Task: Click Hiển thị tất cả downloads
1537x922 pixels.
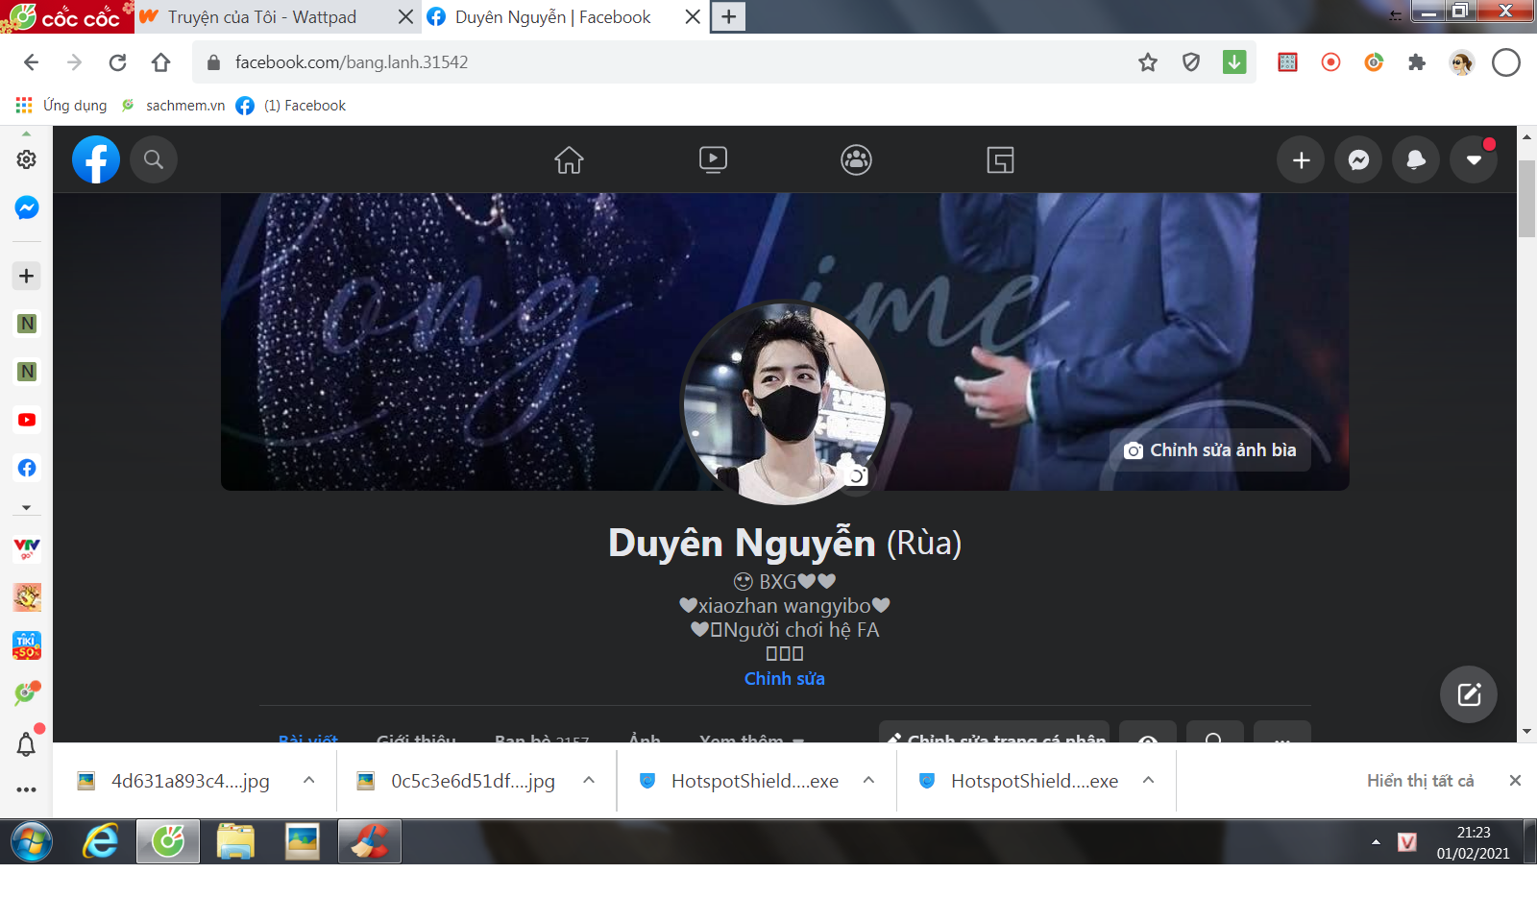Action: (x=1420, y=781)
